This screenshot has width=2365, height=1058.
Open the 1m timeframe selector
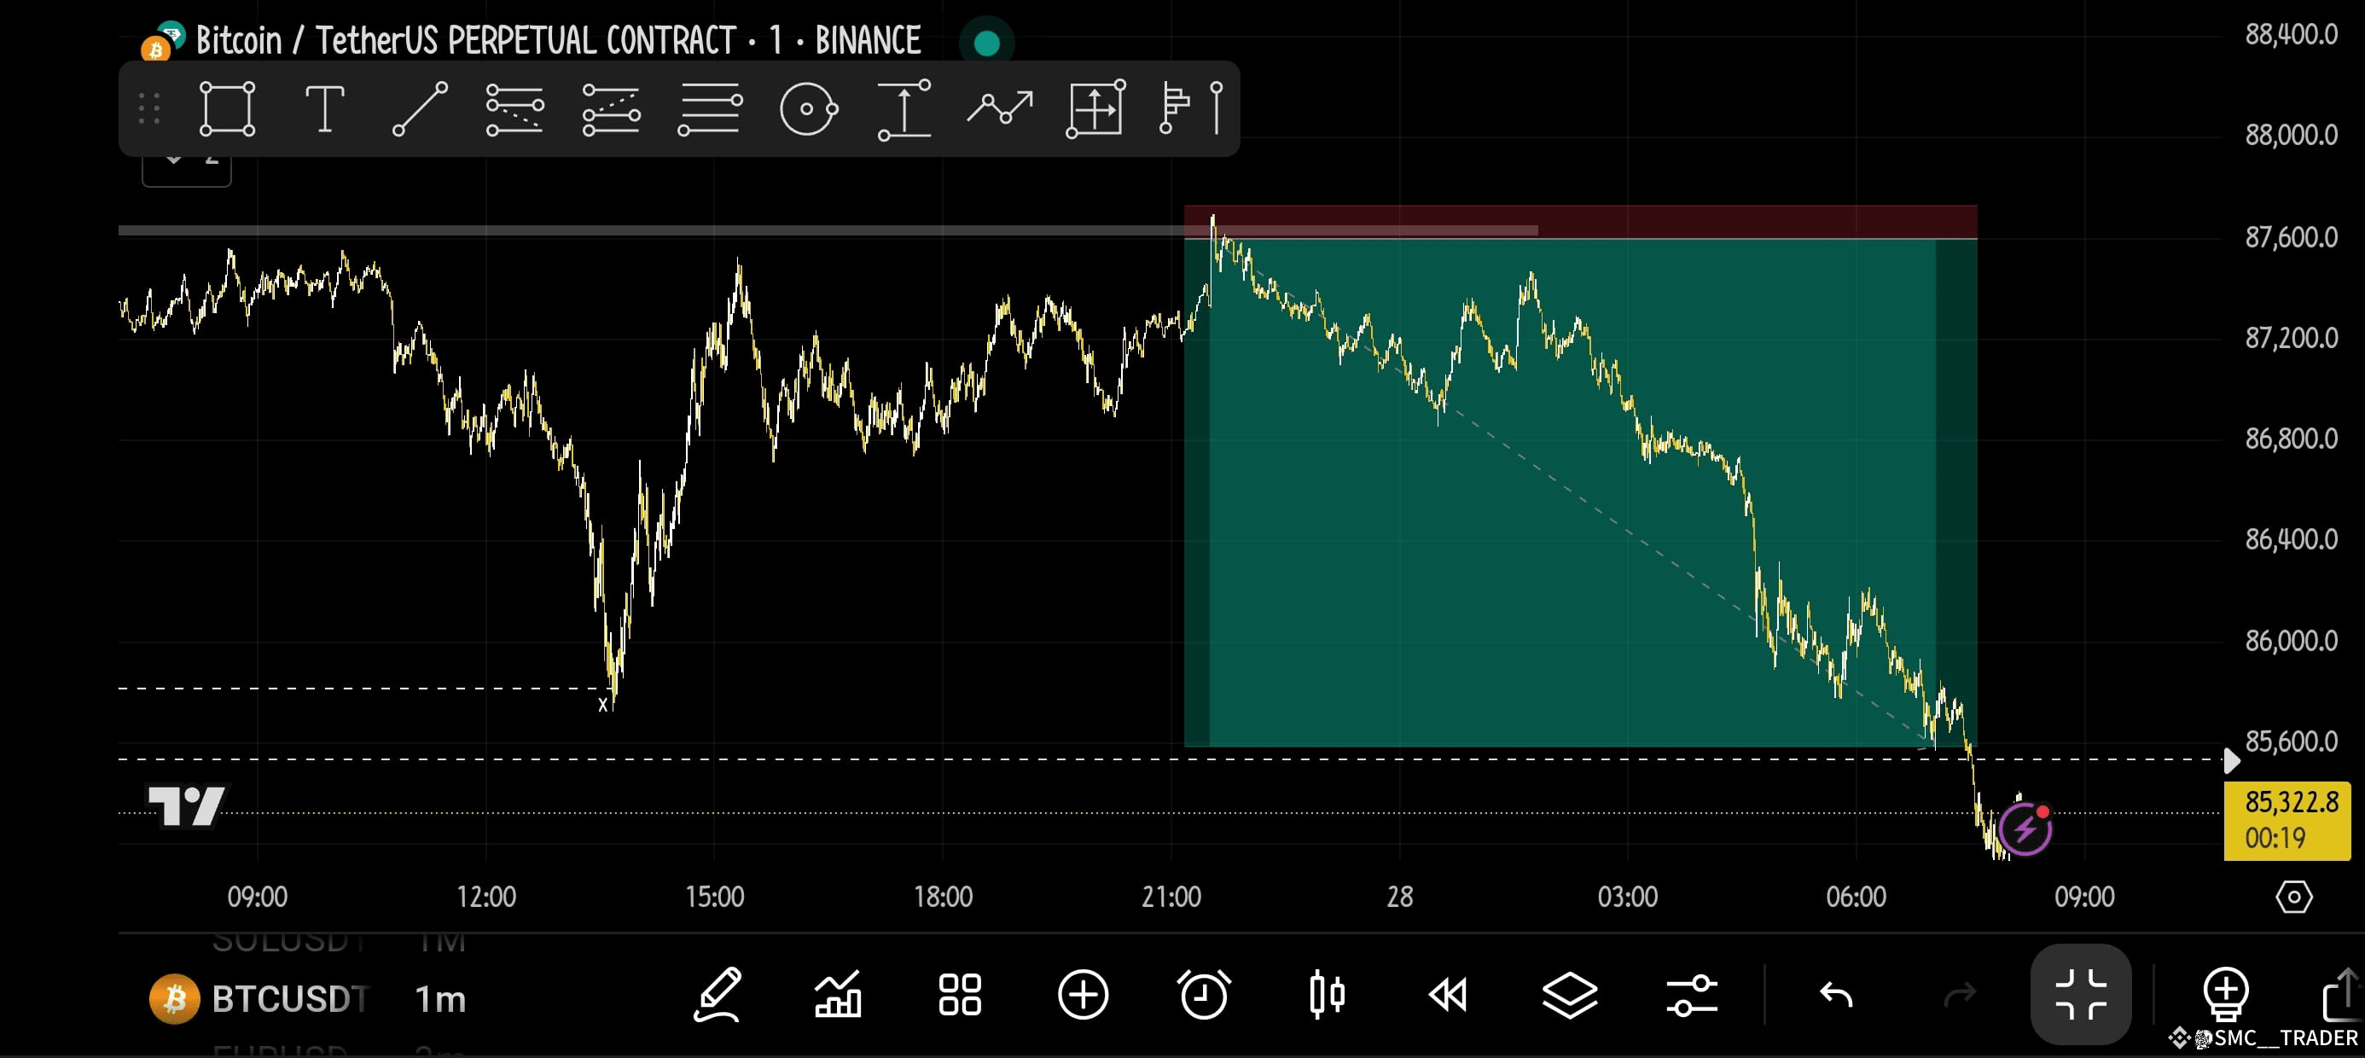pyautogui.click(x=438, y=1001)
